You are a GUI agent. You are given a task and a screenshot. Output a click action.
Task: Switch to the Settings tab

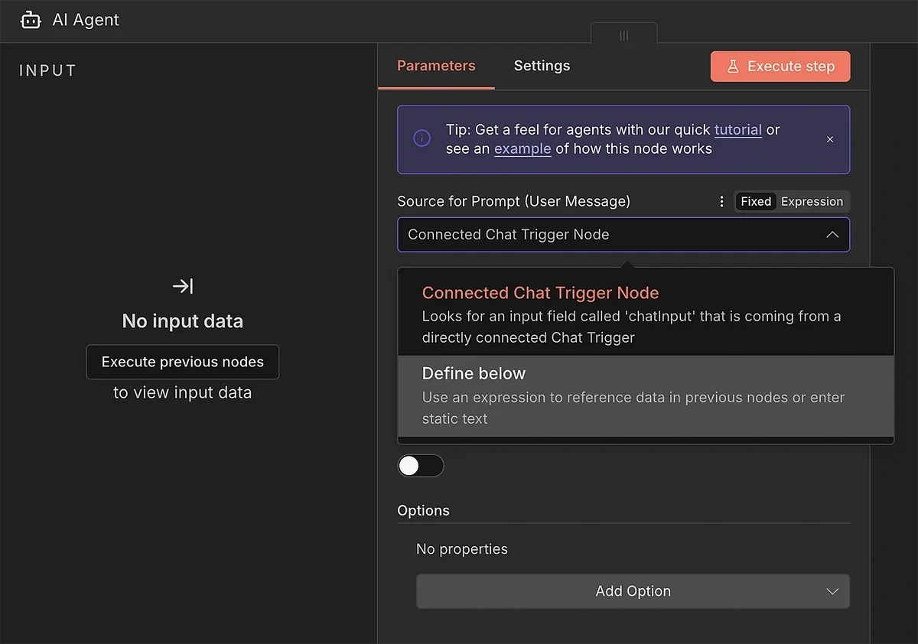tap(542, 66)
